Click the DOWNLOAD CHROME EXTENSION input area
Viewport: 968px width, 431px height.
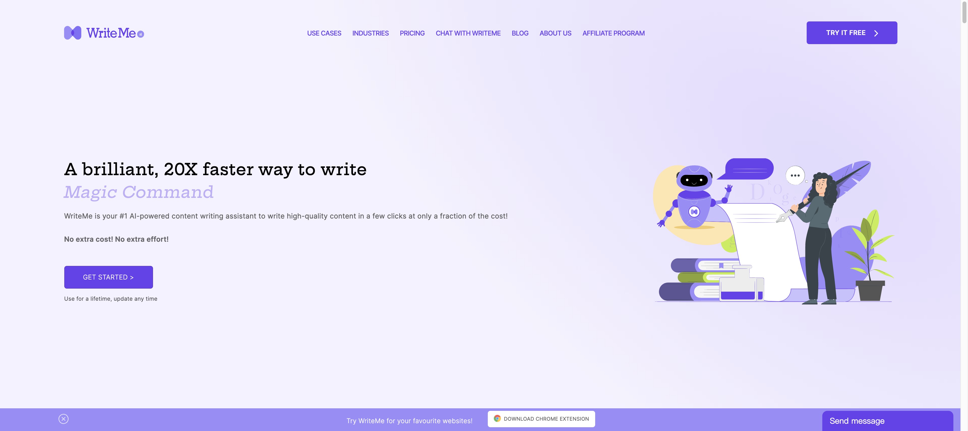click(541, 419)
